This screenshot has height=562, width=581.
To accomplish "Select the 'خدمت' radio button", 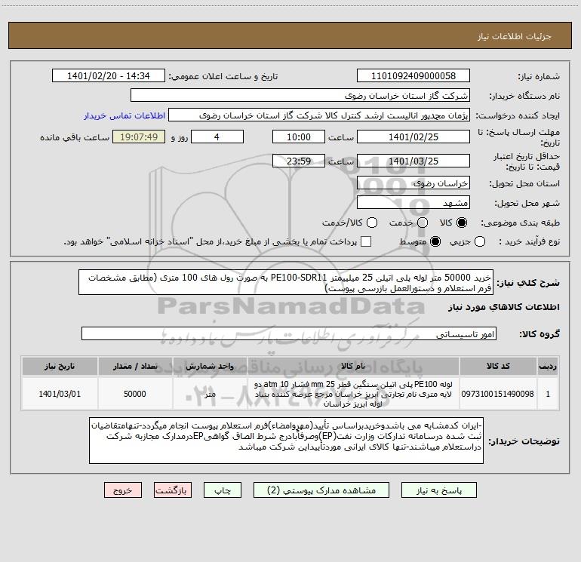I will click(x=423, y=223).
